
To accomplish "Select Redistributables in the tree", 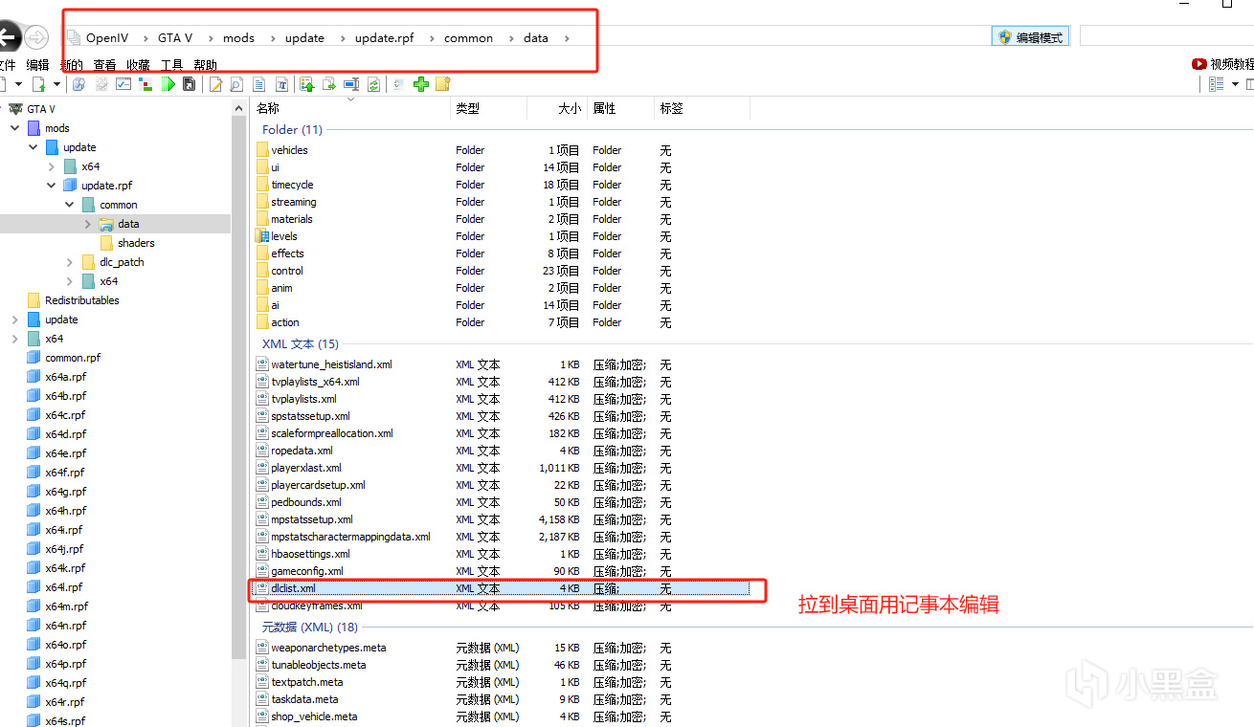I will [x=82, y=300].
